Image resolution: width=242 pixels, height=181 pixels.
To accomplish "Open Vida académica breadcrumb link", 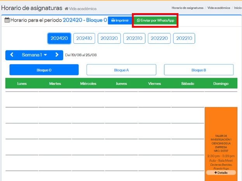I will tap(219, 8).
